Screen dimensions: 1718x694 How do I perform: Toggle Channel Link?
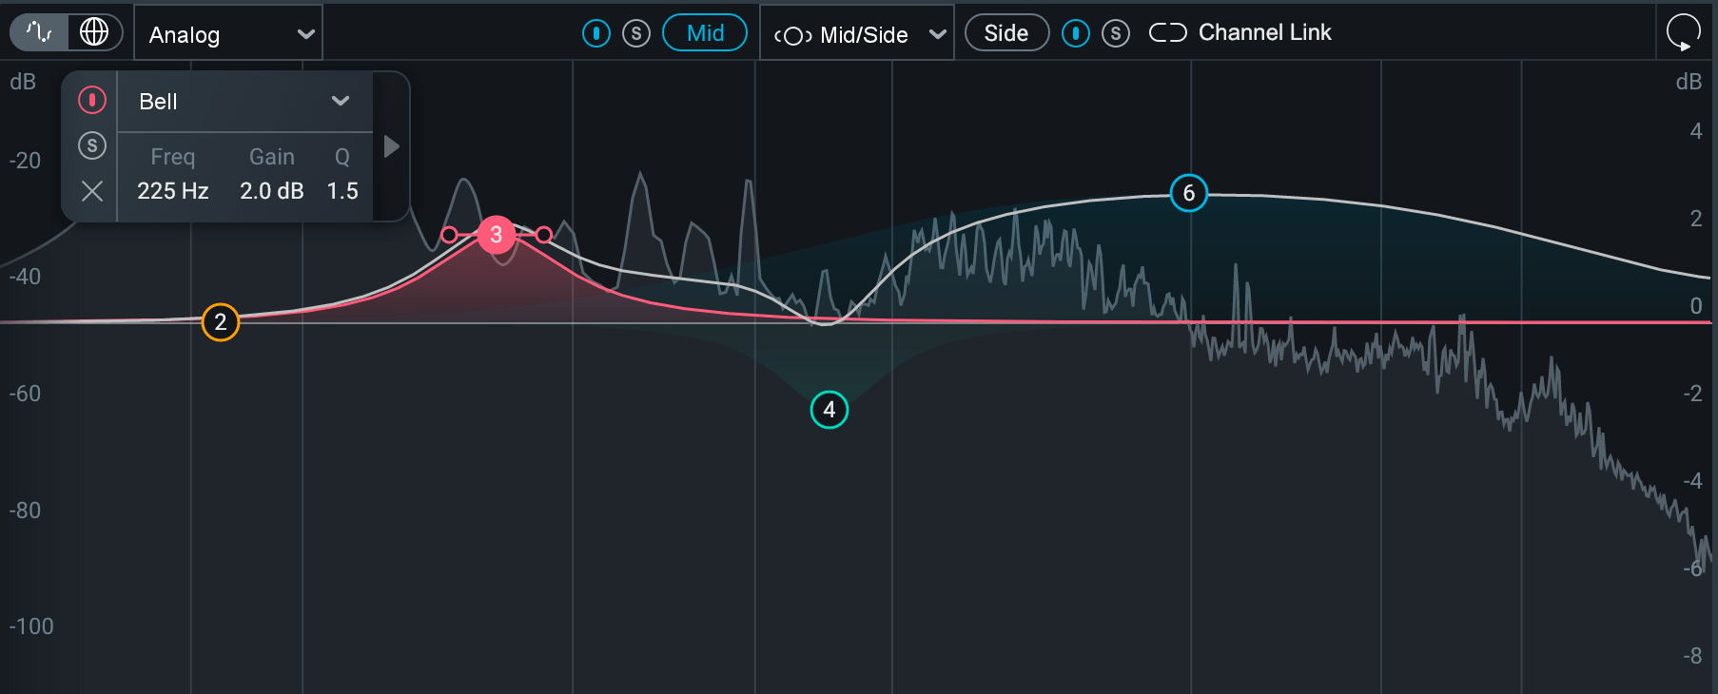[x=1240, y=32]
